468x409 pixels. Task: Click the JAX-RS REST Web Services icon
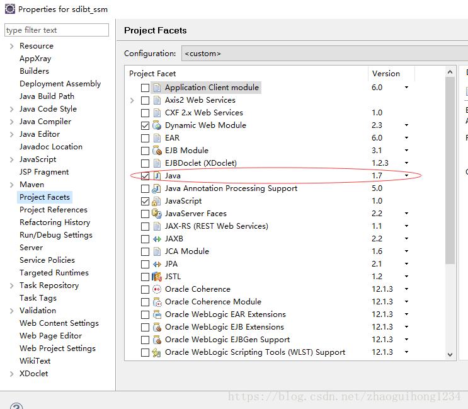click(x=157, y=226)
